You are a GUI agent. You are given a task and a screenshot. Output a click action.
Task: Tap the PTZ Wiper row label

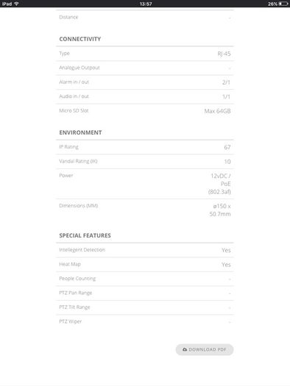click(x=70, y=321)
